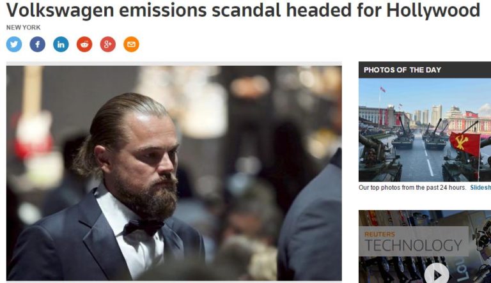Viewport: 491px width, 283px height.
Task: Share article on Twitter
Action: click(14, 44)
